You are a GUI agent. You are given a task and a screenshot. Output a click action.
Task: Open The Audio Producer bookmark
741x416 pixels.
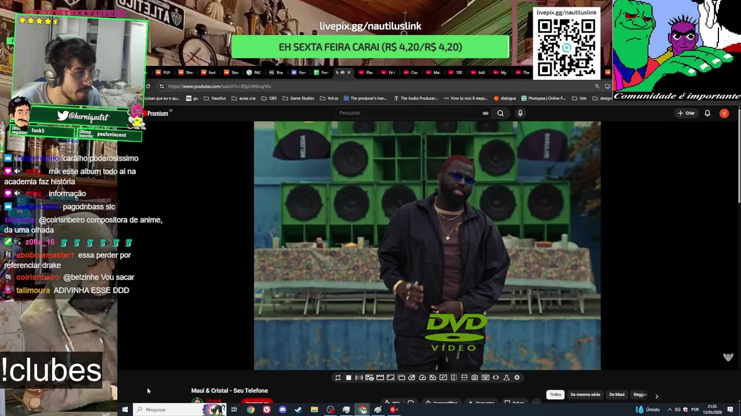coord(416,98)
